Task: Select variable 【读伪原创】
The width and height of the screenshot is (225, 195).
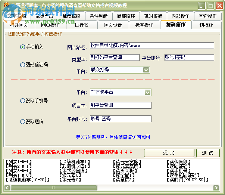Action: pyautogui.click(x=179, y=162)
